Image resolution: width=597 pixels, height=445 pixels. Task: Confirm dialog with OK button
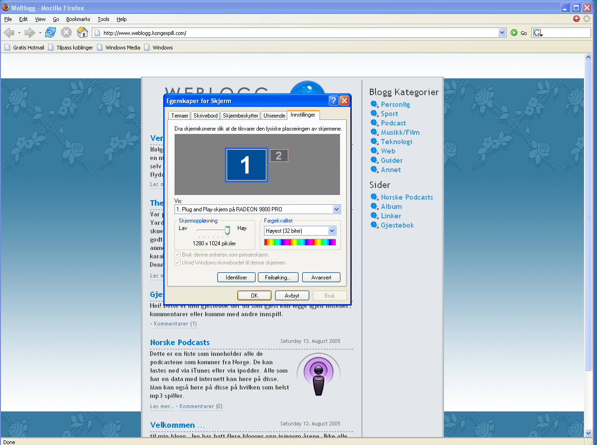[x=255, y=295]
